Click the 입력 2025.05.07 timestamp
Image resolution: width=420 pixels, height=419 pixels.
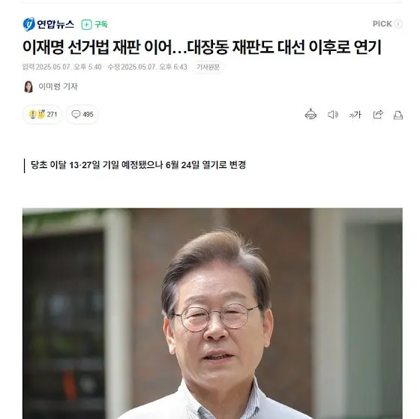tap(61, 67)
